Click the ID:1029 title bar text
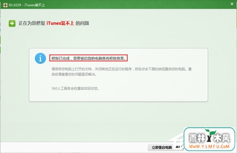This screenshot has width=237, height=153. pyautogui.click(x=26, y=5)
